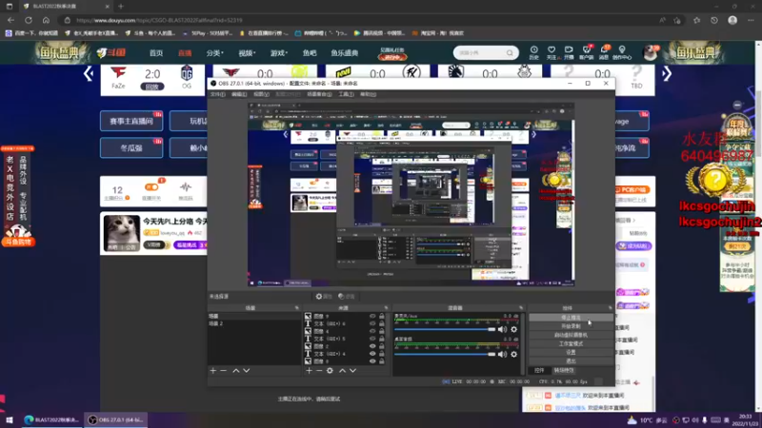Toggle visibility of 图像 4 source
The height and width of the screenshot is (428, 762).
[372, 331]
